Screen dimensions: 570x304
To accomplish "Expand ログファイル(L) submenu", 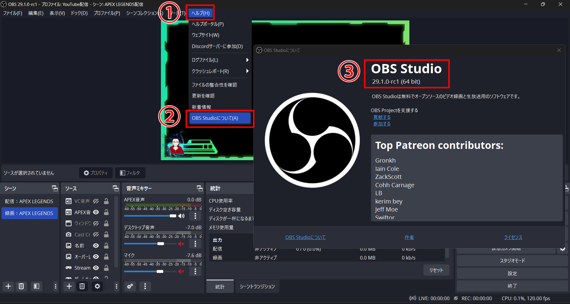I will click(x=220, y=60).
